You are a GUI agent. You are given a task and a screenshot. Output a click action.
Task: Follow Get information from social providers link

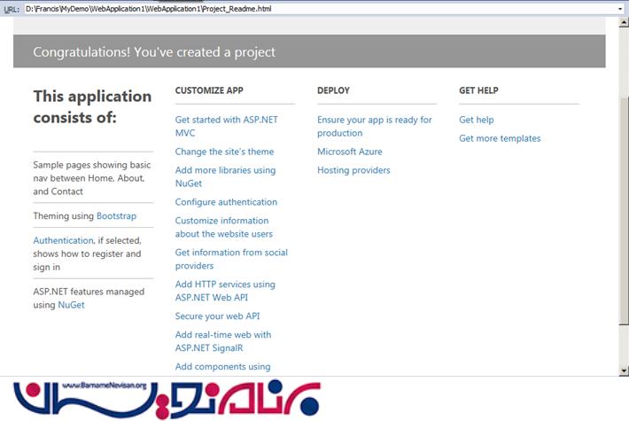(x=231, y=259)
